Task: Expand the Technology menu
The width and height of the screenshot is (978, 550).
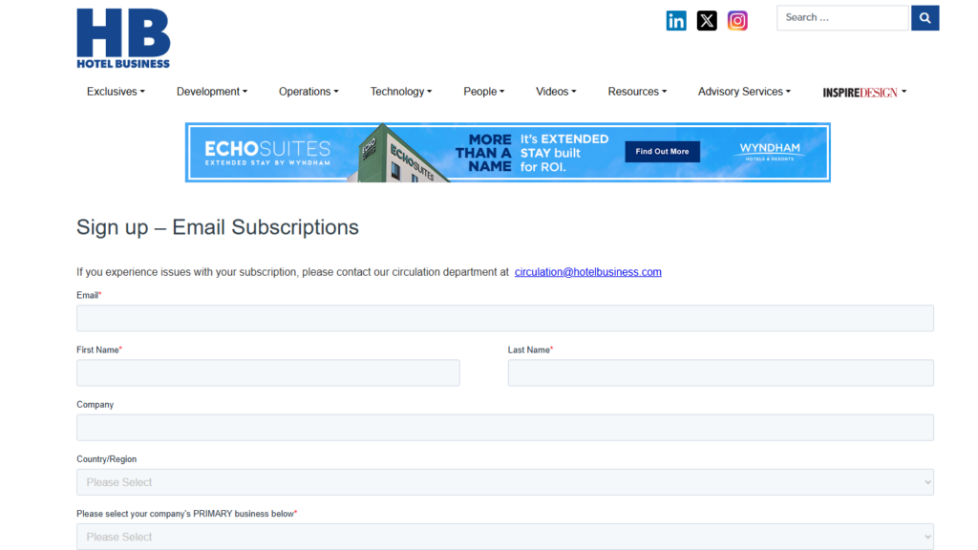Action: click(401, 92)
